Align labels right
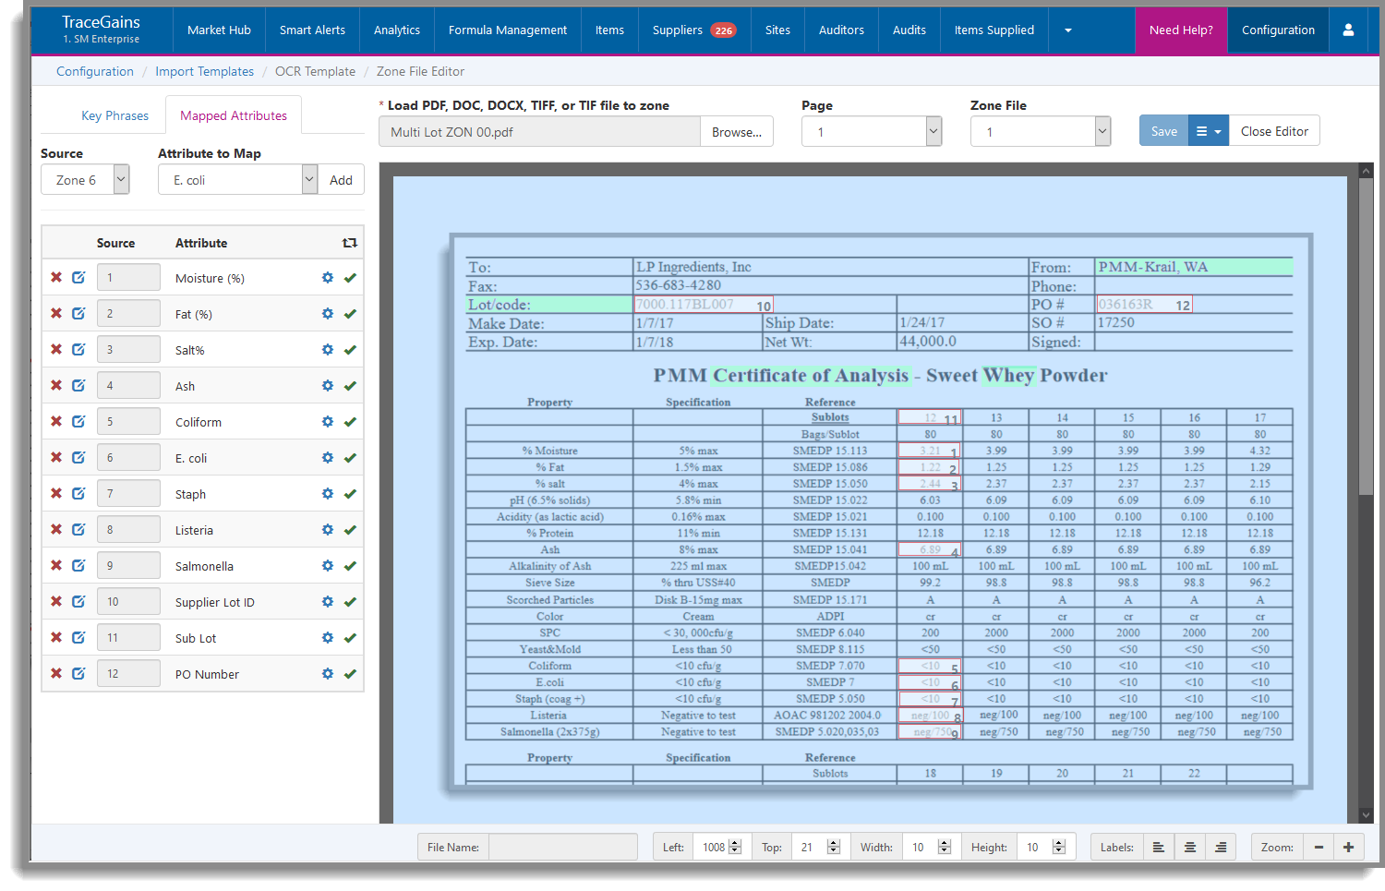The image size is (1385, 891). coord(1221,847)
